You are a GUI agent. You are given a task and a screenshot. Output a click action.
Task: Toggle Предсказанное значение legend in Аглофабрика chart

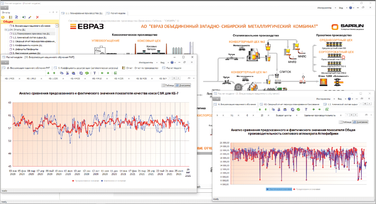(307, 189)
